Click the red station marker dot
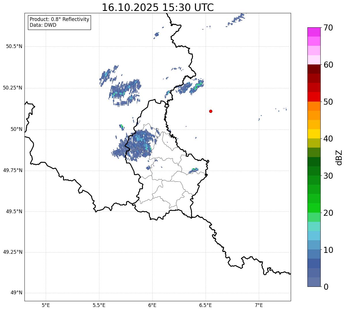 point(211,111)
